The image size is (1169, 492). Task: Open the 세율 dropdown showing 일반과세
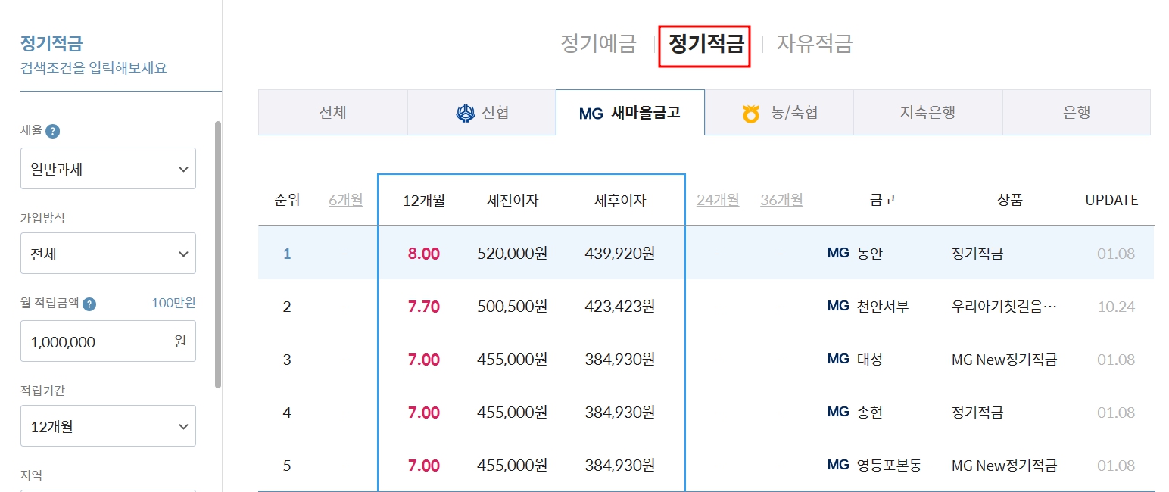click(x=108, y=168)
